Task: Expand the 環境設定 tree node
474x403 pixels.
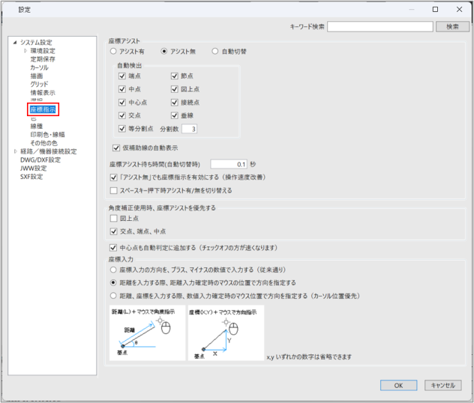Action: [25, 51]
